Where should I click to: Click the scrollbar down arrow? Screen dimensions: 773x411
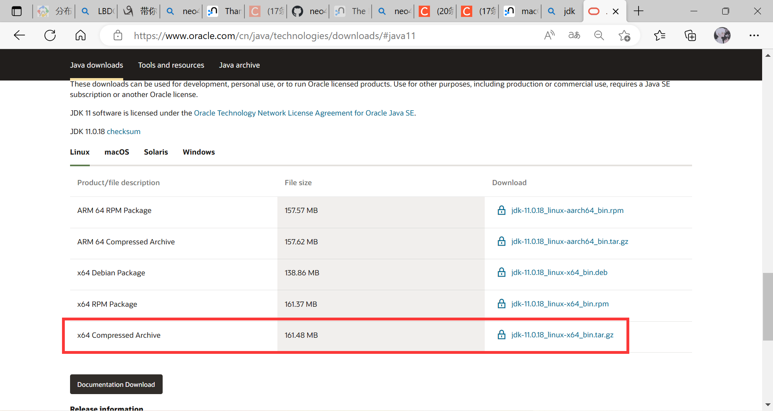(767, 405)
